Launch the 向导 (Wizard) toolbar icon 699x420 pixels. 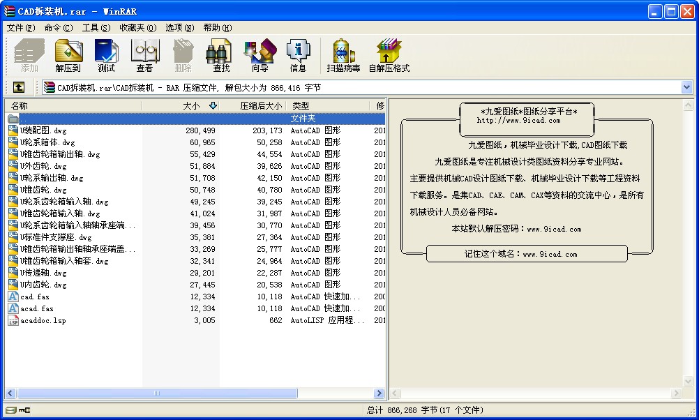pyautogui.click(x=260, y=55)
